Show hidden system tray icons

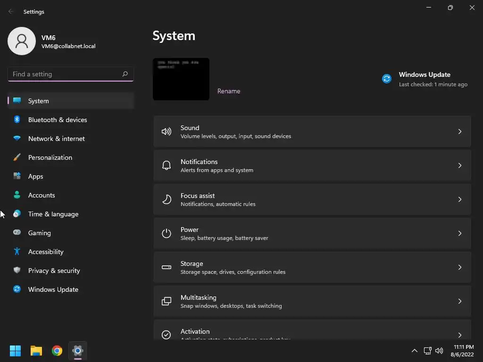[x=415, y=351]
